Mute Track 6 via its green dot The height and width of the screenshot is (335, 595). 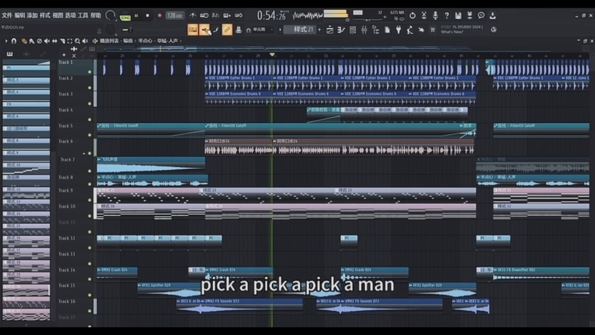90,153
